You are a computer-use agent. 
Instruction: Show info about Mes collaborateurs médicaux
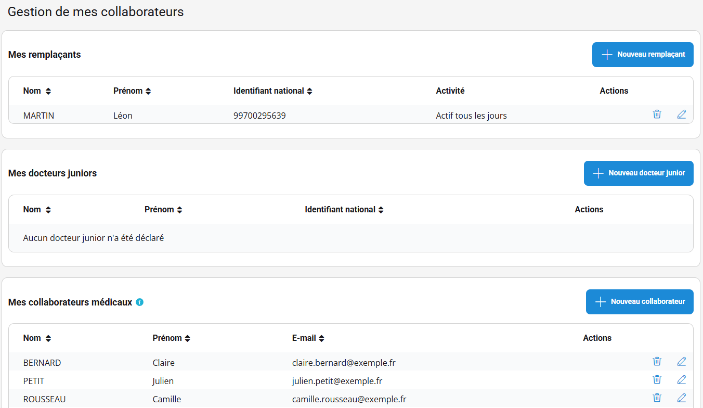[x=139, y=302]
